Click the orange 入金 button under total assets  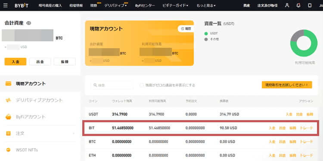[16, 62]
